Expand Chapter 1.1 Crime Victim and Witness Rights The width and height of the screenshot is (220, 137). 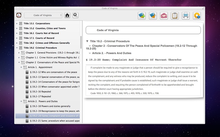pyautogui.click(x=19, y=58)
